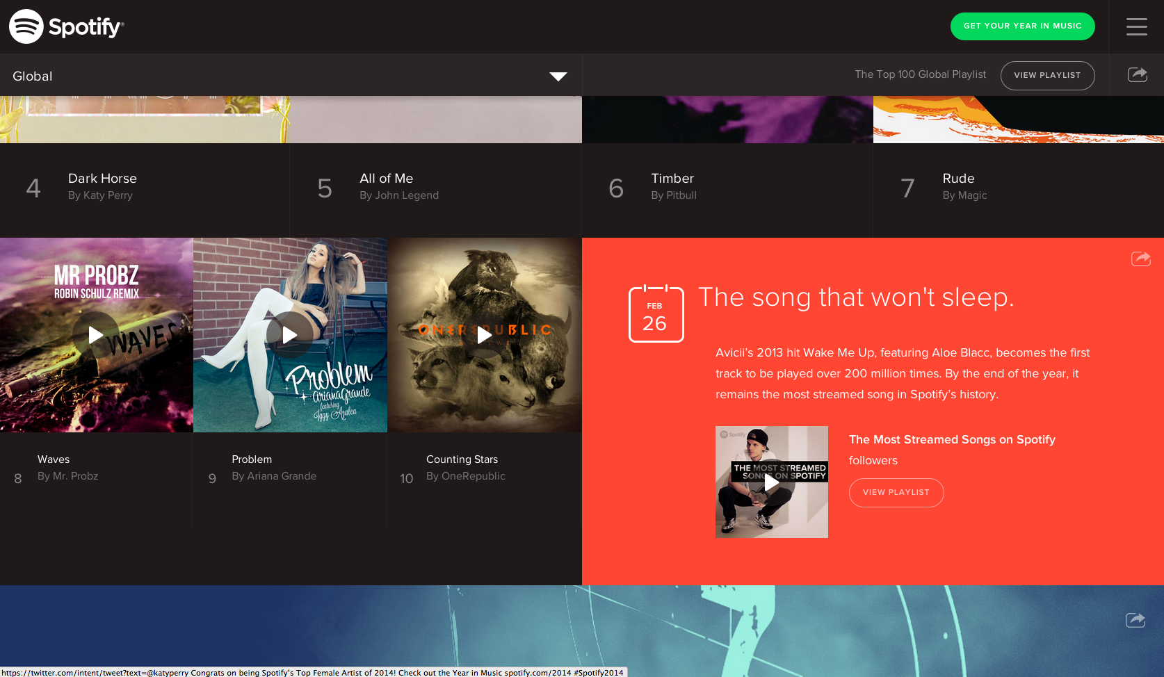Click the By OneRepublic text
The image size is (1164, 677).
tap(465, 476)
